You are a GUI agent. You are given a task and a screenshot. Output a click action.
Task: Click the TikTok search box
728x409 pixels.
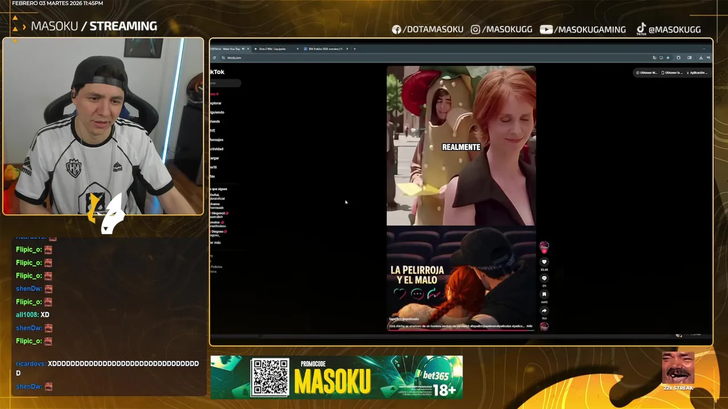coord(225,83)
